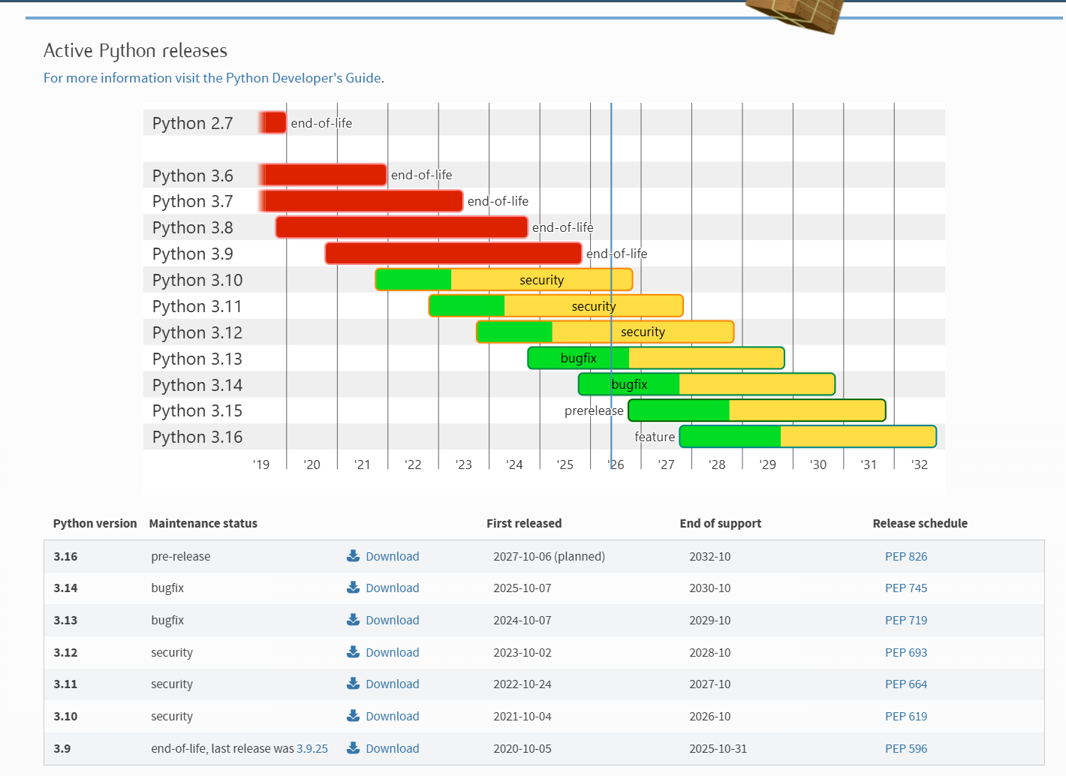Open the PEP 619 release schedule
The image size is (1066, 776).
pyautogui.click(x=906, y=716)
